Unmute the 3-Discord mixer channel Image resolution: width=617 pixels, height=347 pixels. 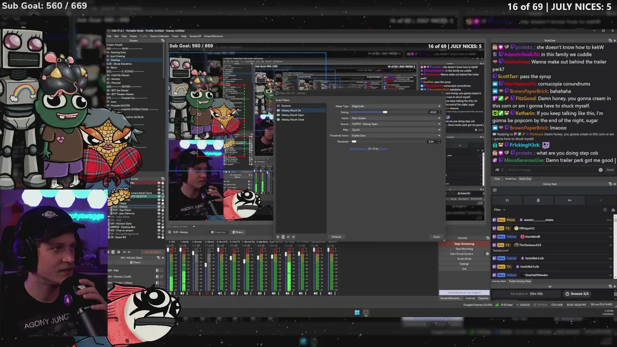coord(207,293)
